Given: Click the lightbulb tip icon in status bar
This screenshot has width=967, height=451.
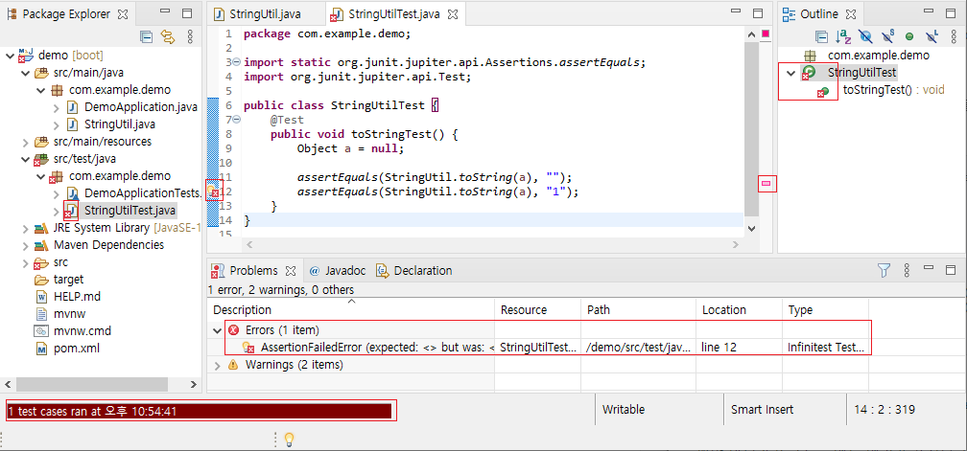Looking at the screenshot, I should tap(288, 440).
